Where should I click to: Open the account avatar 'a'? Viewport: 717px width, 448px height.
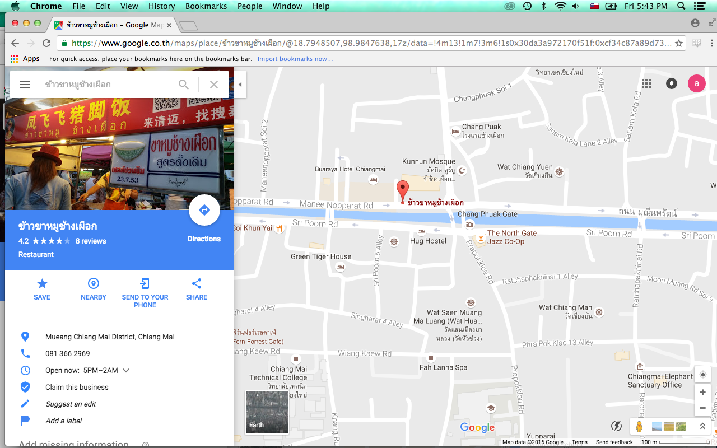[x=697, y=83]
